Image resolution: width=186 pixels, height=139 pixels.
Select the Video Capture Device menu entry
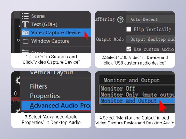[x=56, y=33]
